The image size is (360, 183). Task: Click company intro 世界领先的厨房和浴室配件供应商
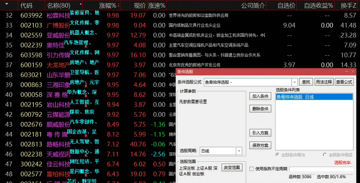[x=198, y=15]
